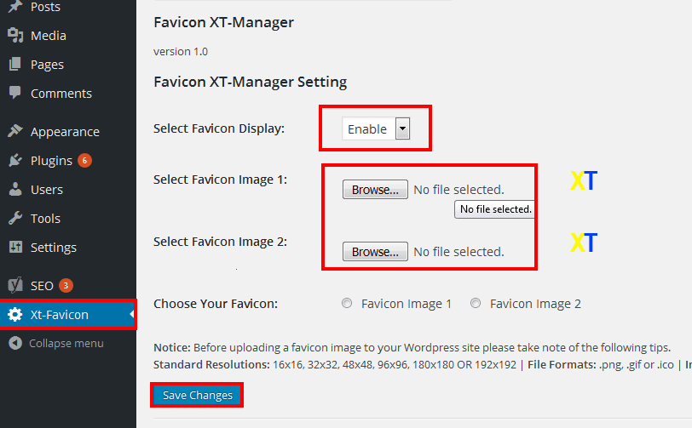Click the XT favicon preview for Image 1
Viewport: 692px width, 428px height.
tap(584, 181)
